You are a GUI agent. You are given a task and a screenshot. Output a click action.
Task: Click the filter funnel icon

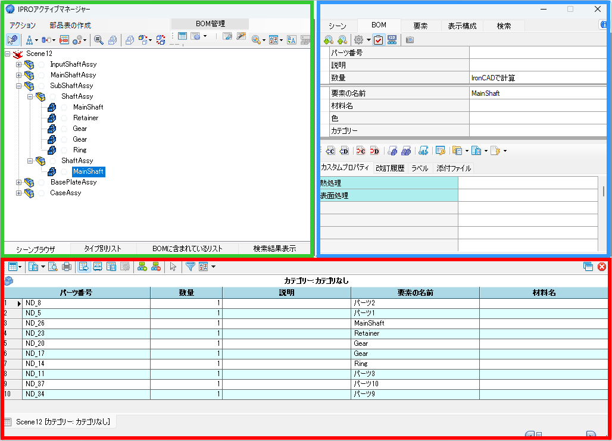tap(190, 267)
